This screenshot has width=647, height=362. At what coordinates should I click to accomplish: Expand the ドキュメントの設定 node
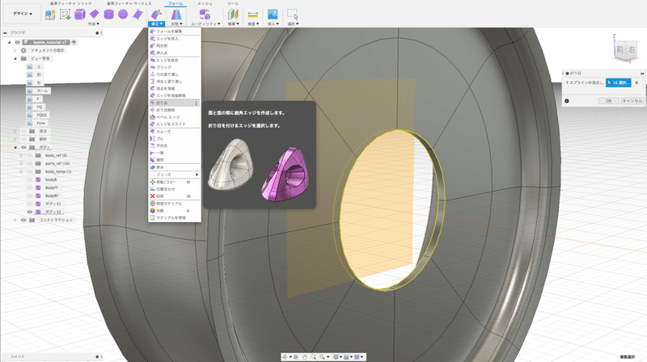(15, 50)
